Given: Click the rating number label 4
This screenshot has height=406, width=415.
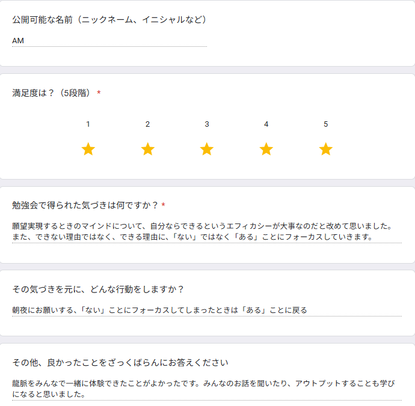Looking at the screenshot, I should click(x=266, y=124).
